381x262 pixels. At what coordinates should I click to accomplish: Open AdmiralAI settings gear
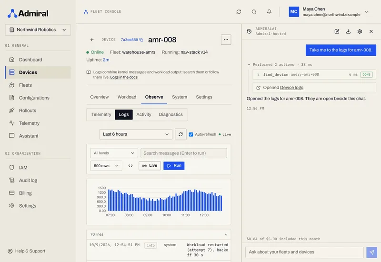click(x=360, y=31)
